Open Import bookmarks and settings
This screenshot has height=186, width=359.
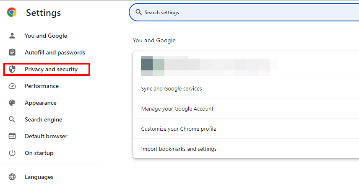246,149
